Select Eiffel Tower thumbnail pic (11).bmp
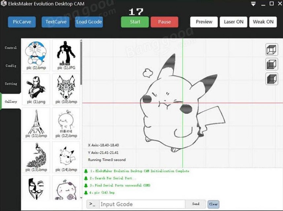 (x=36, y=123)
